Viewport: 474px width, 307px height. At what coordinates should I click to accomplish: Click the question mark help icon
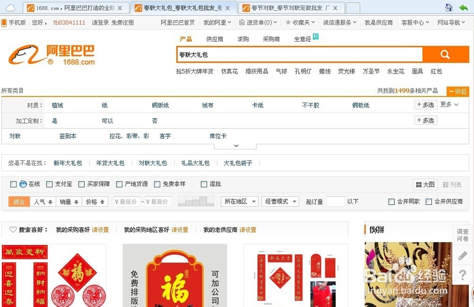point(462,274)
